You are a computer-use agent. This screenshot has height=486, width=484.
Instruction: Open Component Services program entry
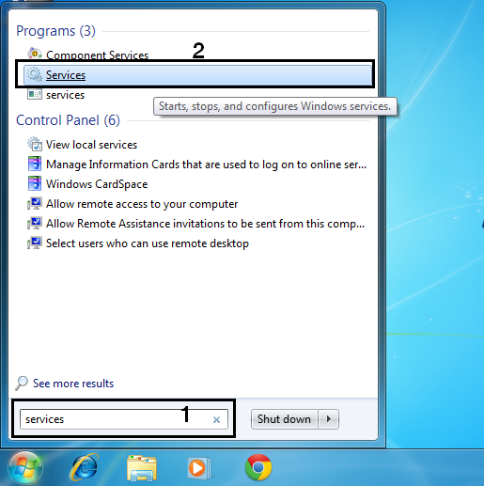[x=97, y=55]
